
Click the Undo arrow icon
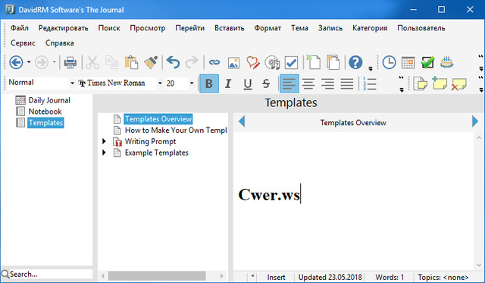(x=173, y=62)
